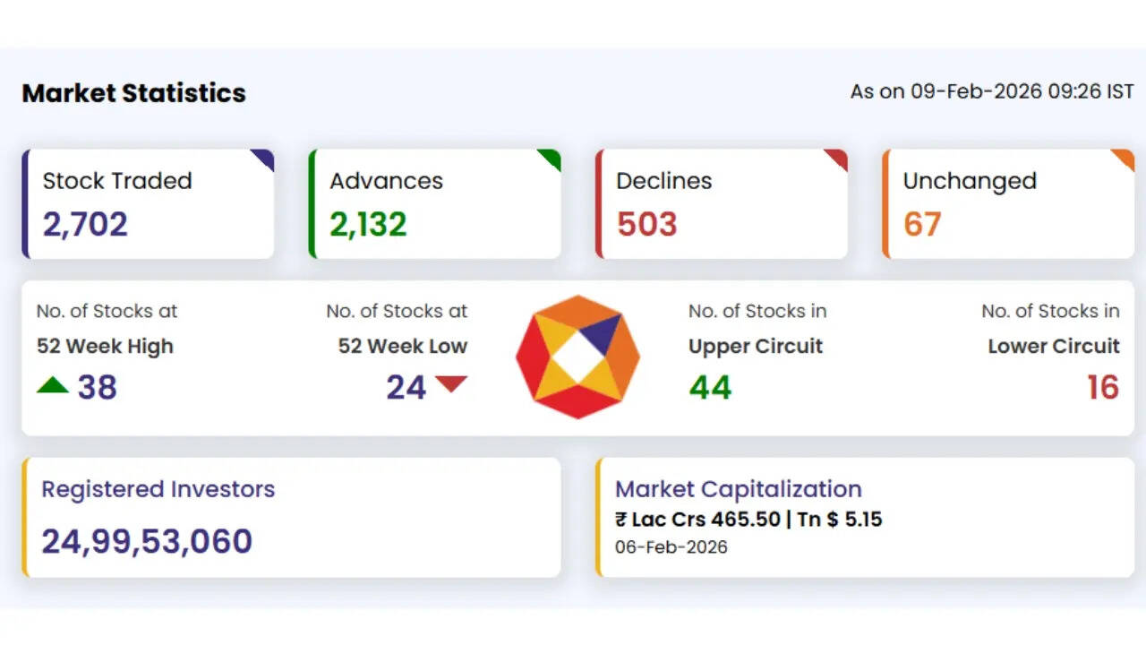Click the Registered Investors number 24,99,53,060
This screenshot has height=645, width=1146.
(147, 541)
